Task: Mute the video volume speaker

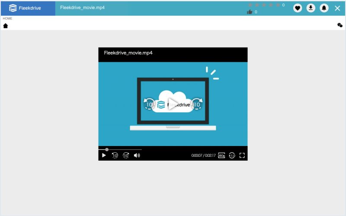Action: pyautogui.click(x=137, y=156)
